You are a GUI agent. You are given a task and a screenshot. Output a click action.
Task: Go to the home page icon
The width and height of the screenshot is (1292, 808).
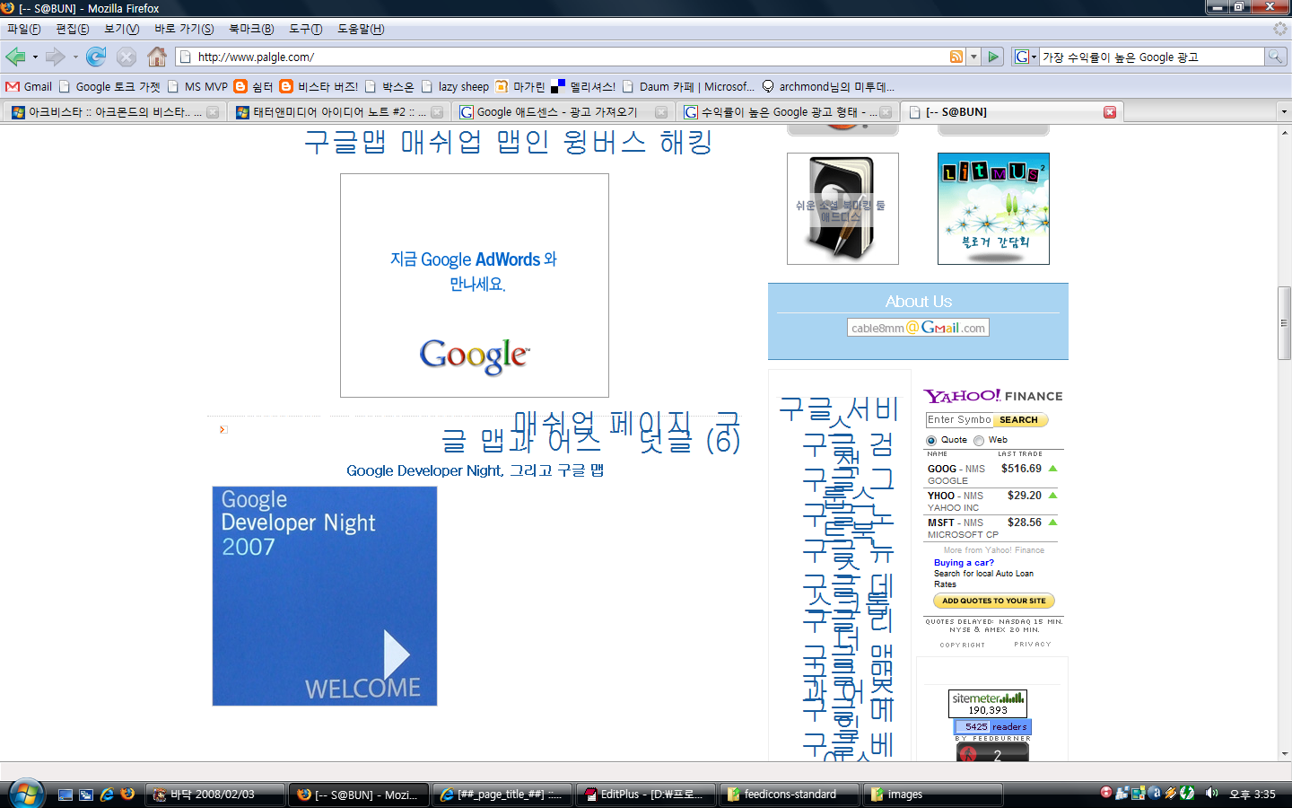(157, 57)
